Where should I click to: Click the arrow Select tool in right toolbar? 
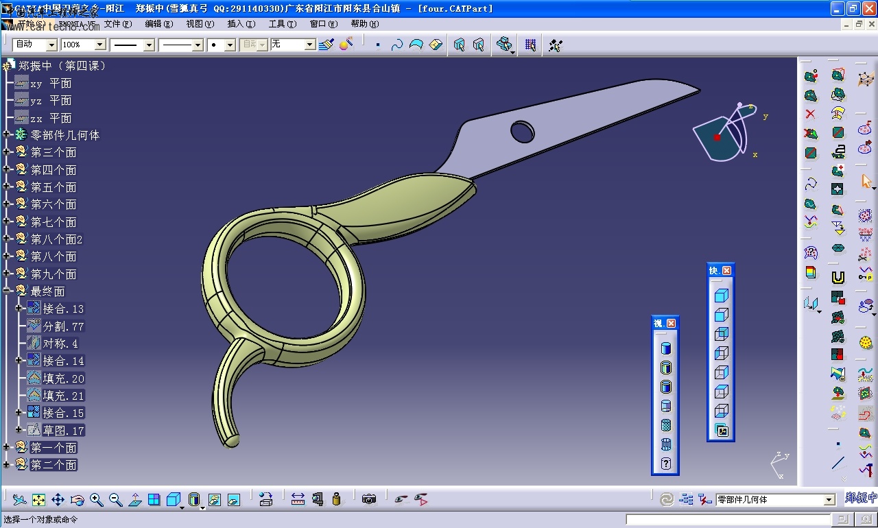[866, 181]
